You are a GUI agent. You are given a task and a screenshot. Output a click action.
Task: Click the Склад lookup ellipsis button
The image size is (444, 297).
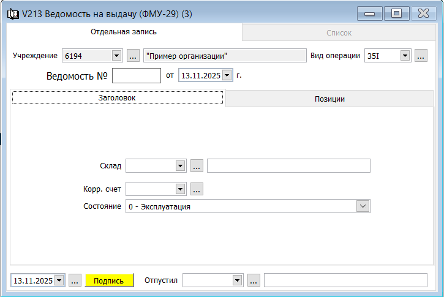tap(197, 166)
